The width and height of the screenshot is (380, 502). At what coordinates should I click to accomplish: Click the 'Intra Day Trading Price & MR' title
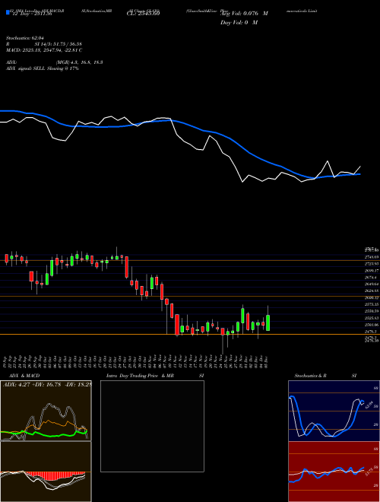tap(140, 376)
